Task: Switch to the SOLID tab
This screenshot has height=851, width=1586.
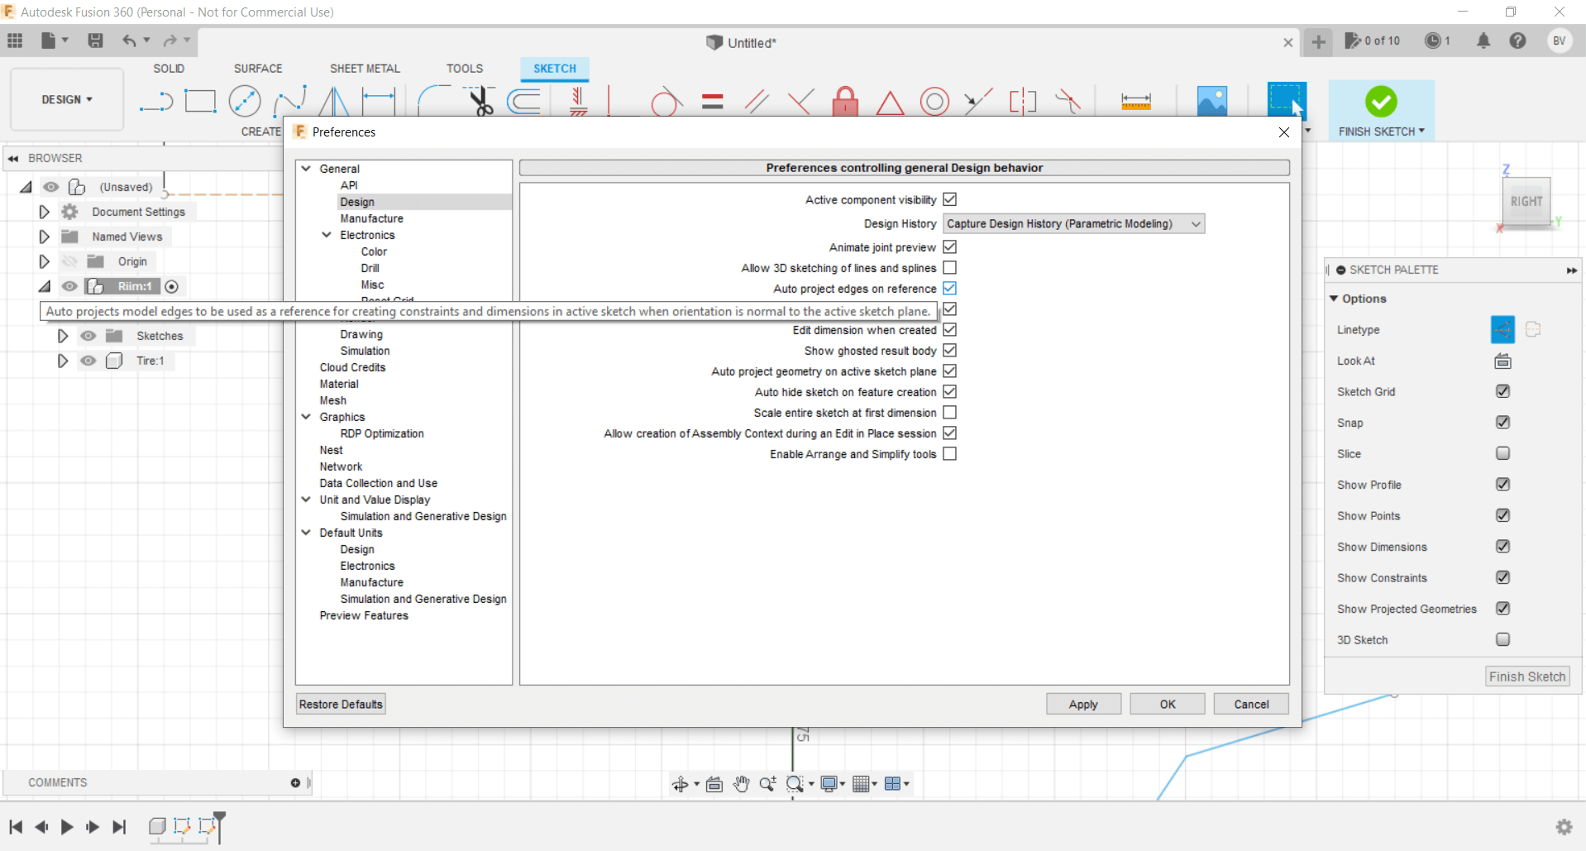Action: 169,69
